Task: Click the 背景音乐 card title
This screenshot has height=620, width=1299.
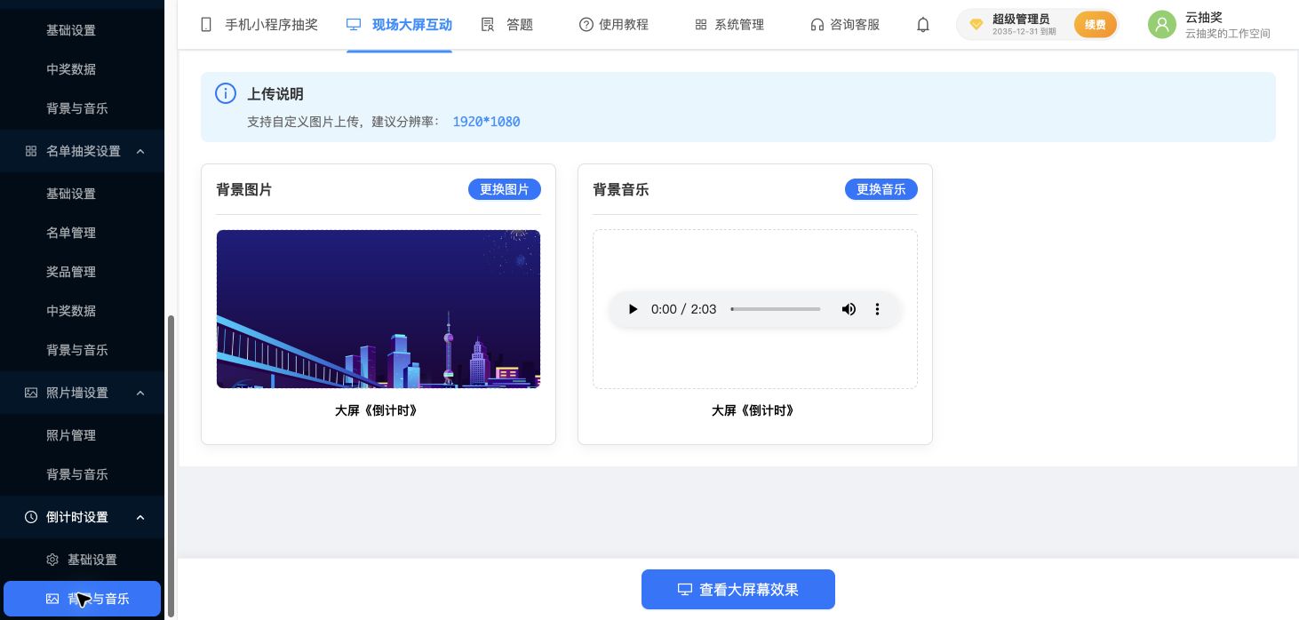Action: pyautogui.click(x=621, y=189)
